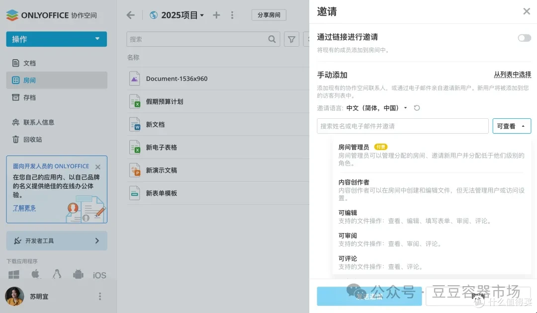The width and height of the screenshot is (537, 313).
Task: Click the form icon of 新表单模板
Action: tap(135, 193)
